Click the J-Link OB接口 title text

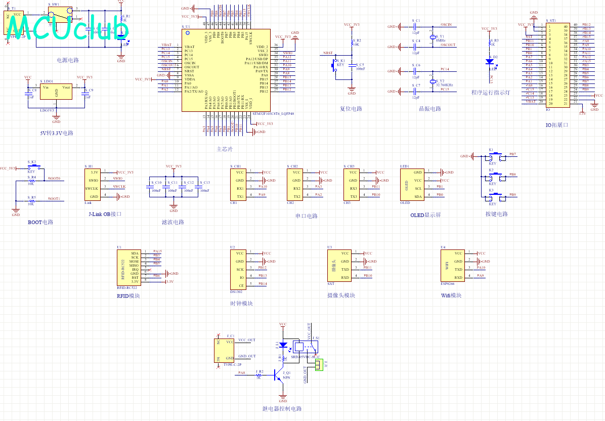coord(105,214)
